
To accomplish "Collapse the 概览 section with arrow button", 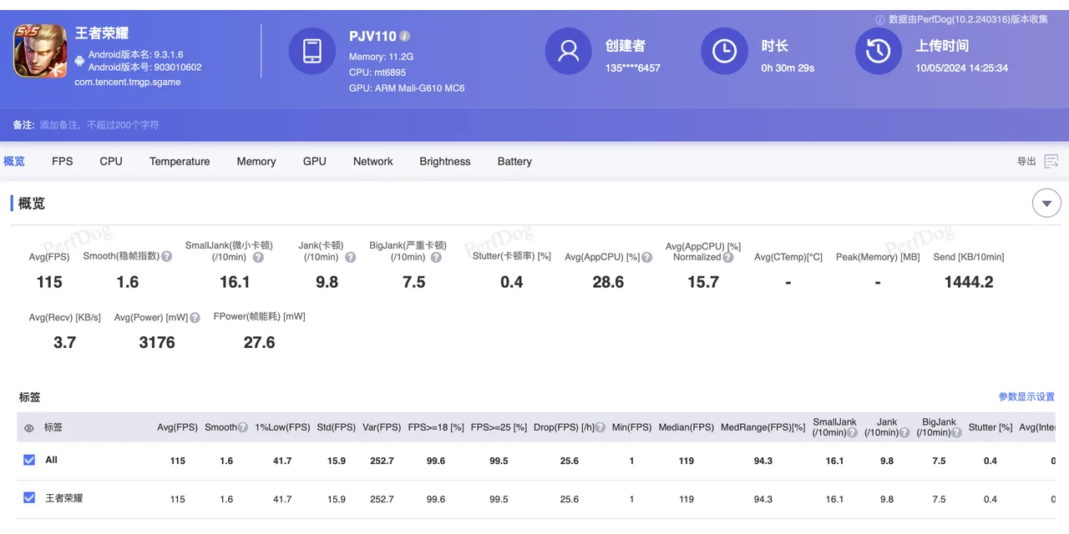I will pyautogui.click(x=1046, y=203).
